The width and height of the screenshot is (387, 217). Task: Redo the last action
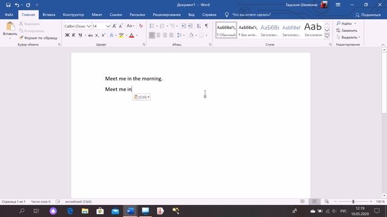pyautogui.click(x=28, y=5)
